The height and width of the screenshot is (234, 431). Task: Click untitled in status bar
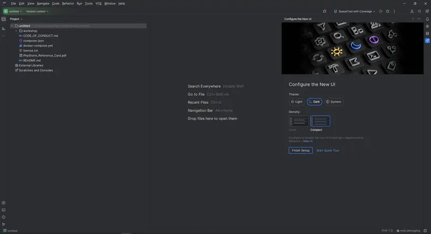click(x=10, y=231)
